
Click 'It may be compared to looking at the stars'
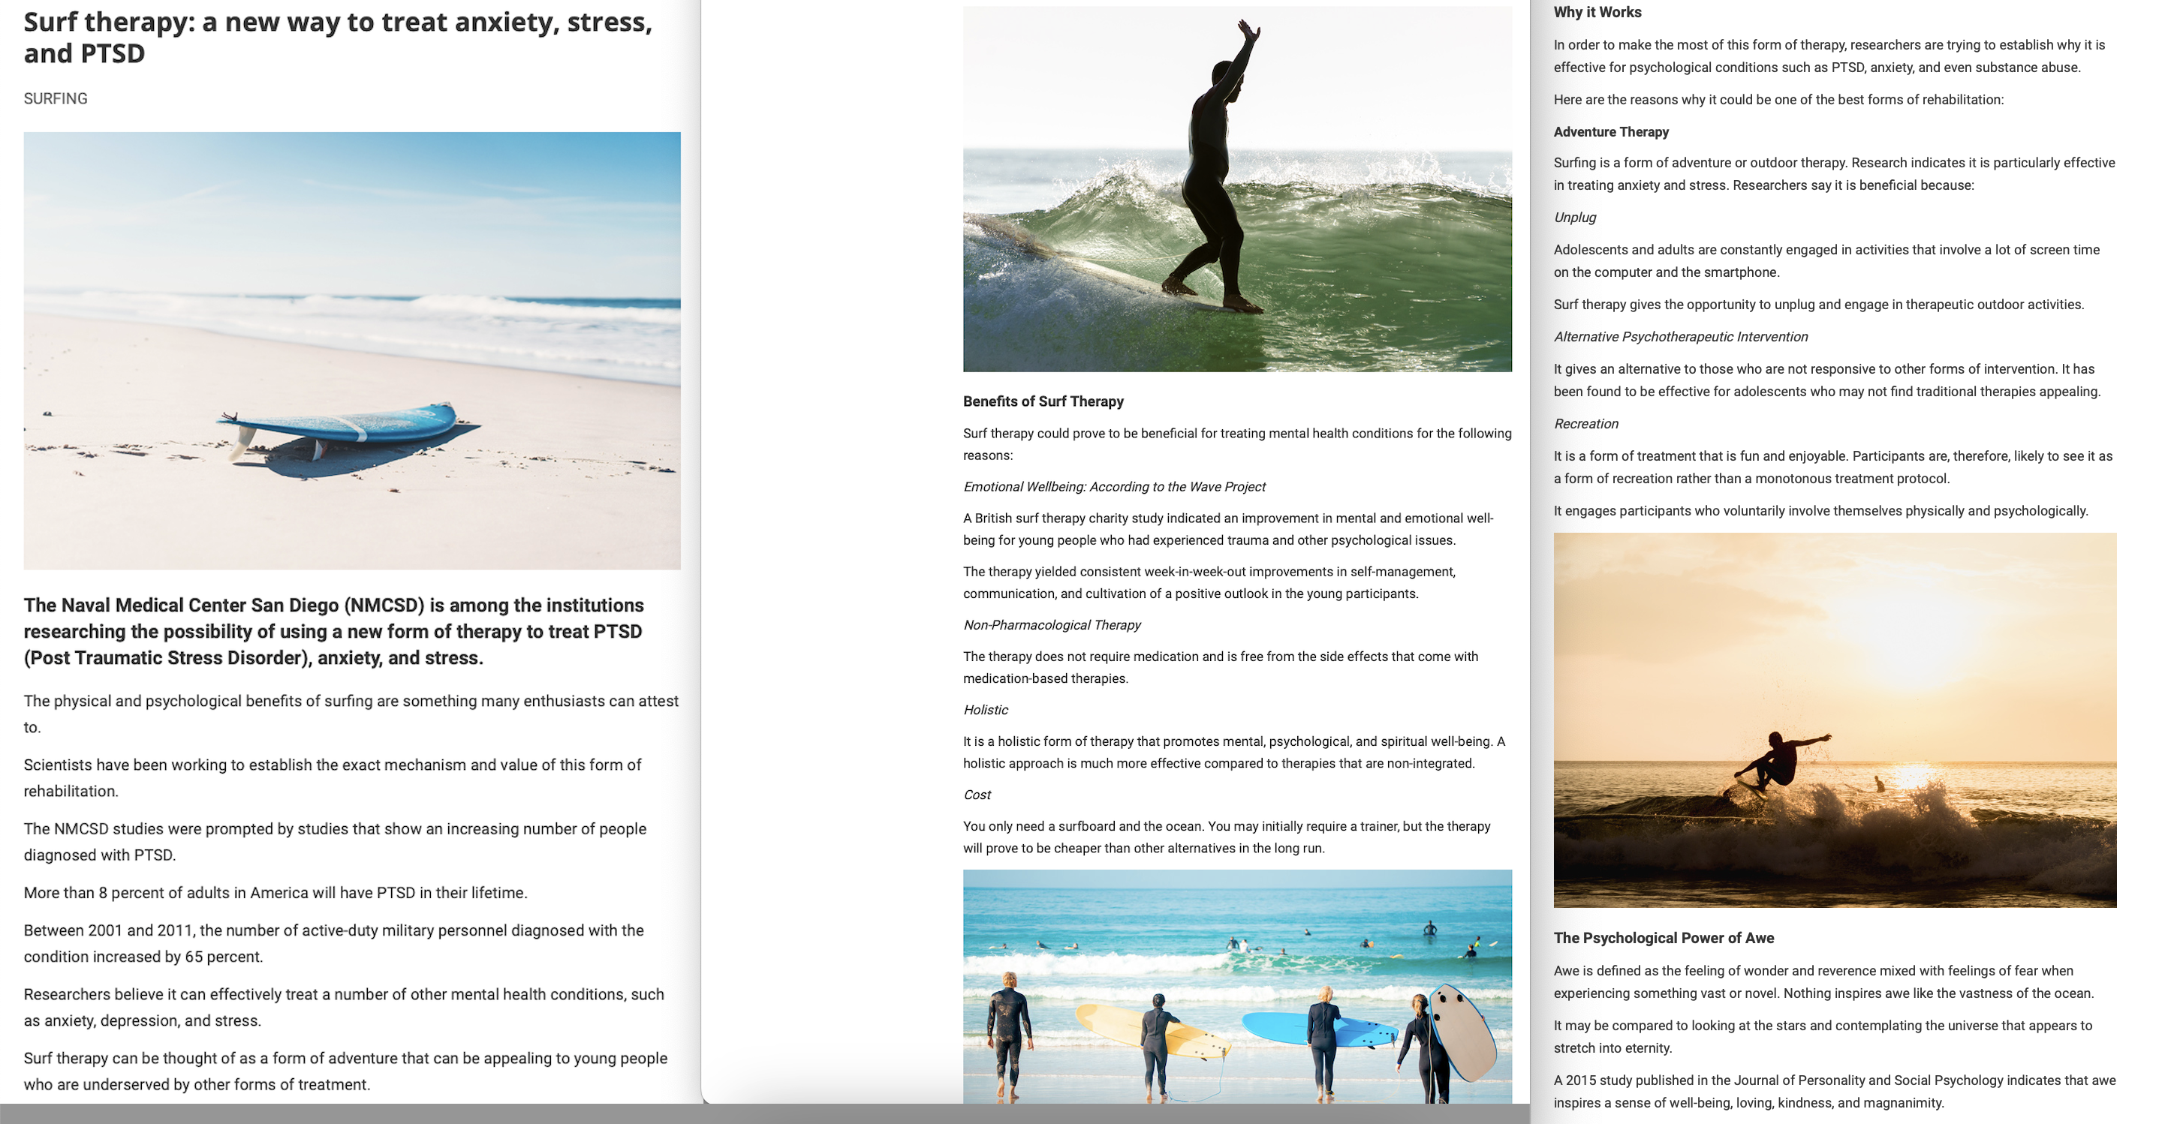(1823, 1037)
